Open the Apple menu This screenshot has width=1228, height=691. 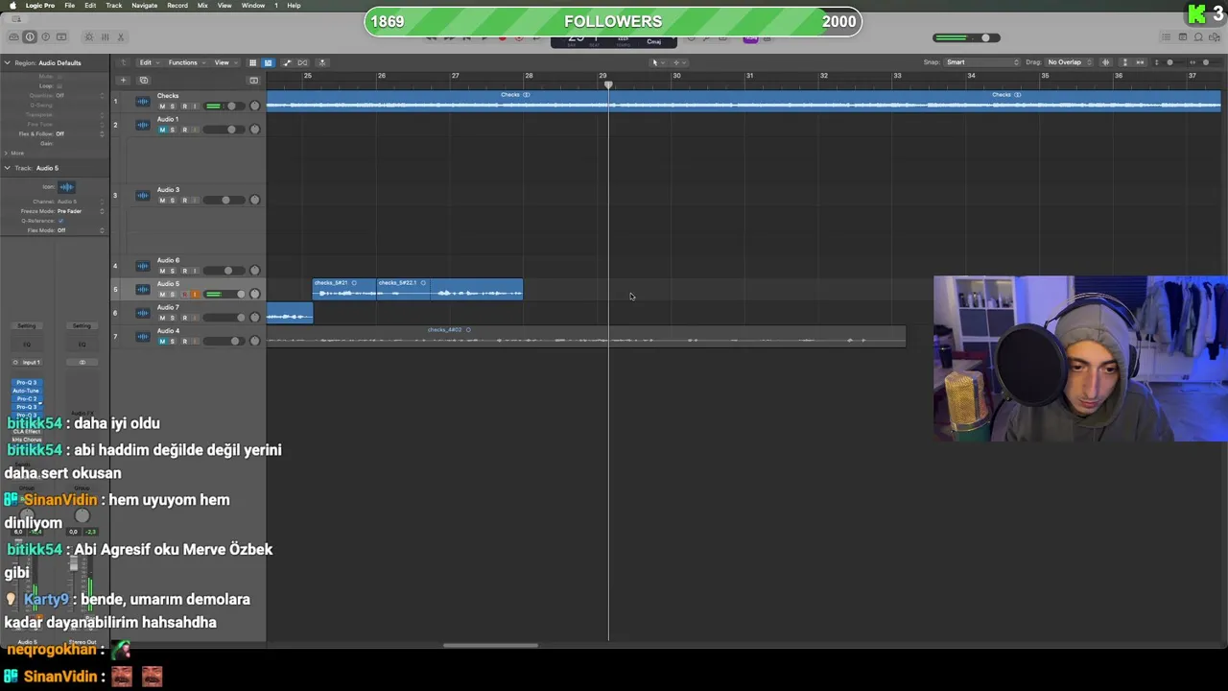(x=13, y=6)
